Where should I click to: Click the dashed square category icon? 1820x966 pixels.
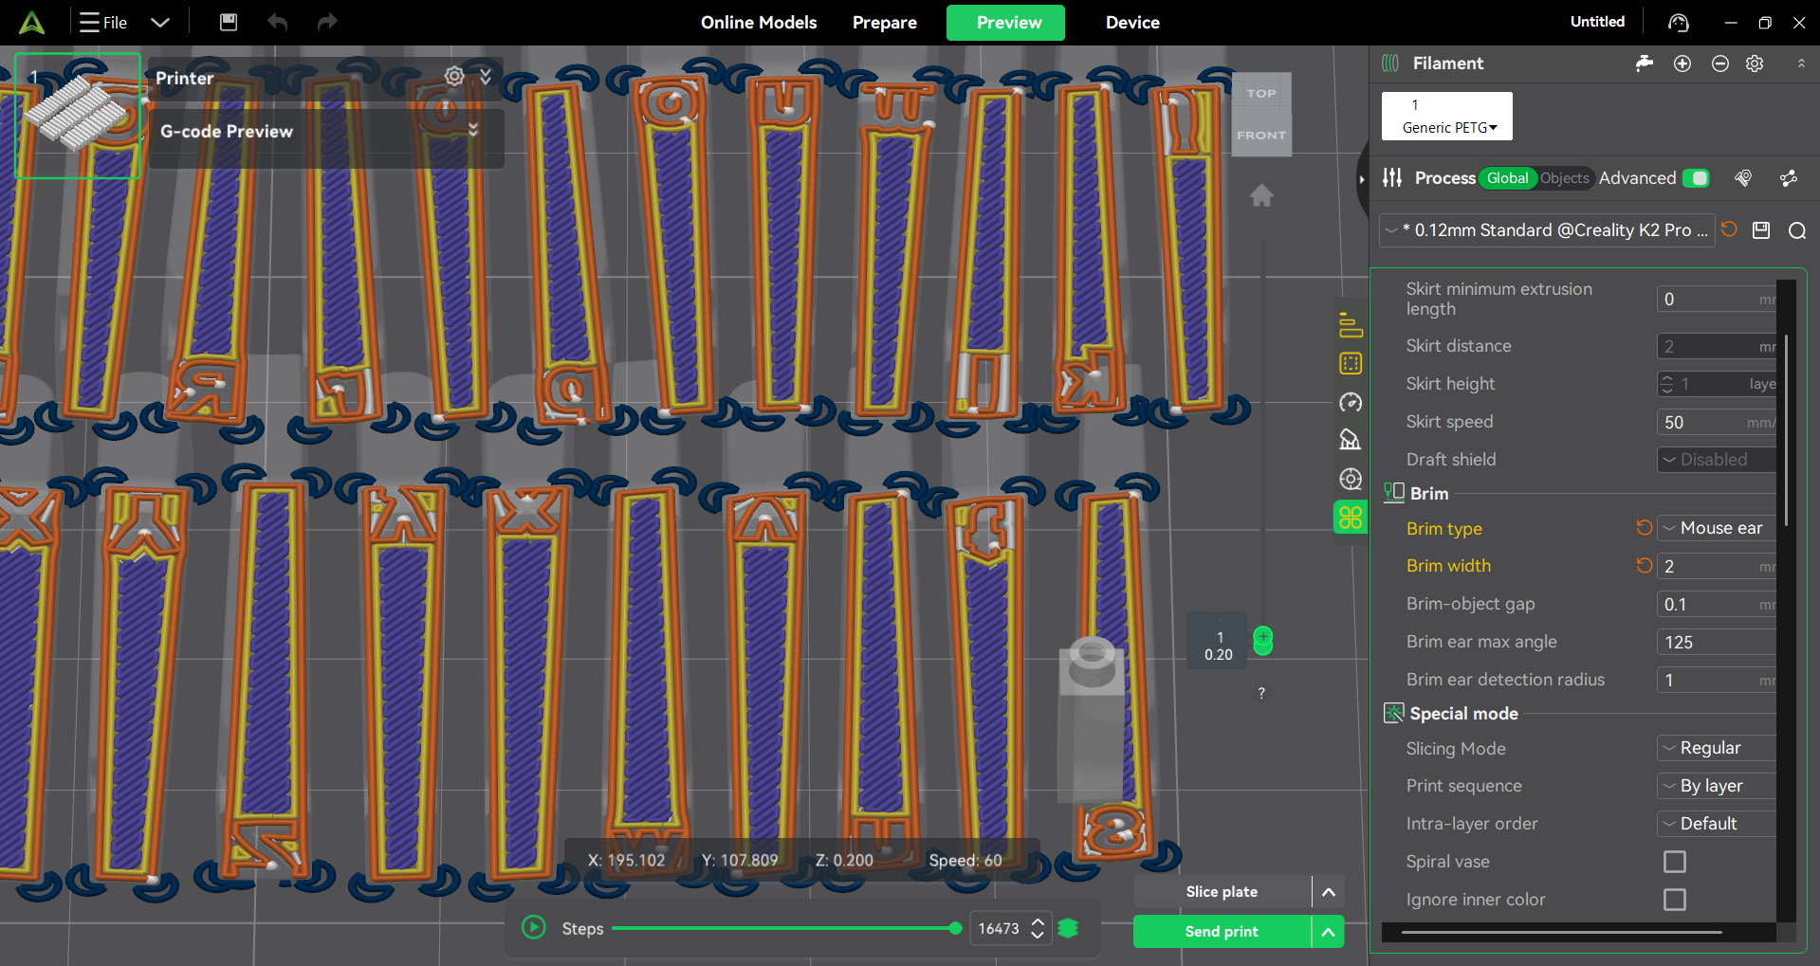click(1351, 363)
